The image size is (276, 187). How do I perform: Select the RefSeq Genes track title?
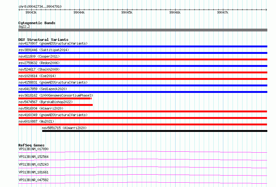coord(31,145)
